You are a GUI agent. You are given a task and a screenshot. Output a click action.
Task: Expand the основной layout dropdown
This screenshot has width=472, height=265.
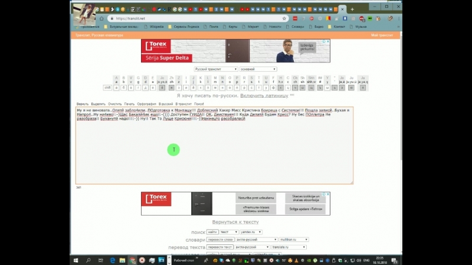(x=258, y=69)
